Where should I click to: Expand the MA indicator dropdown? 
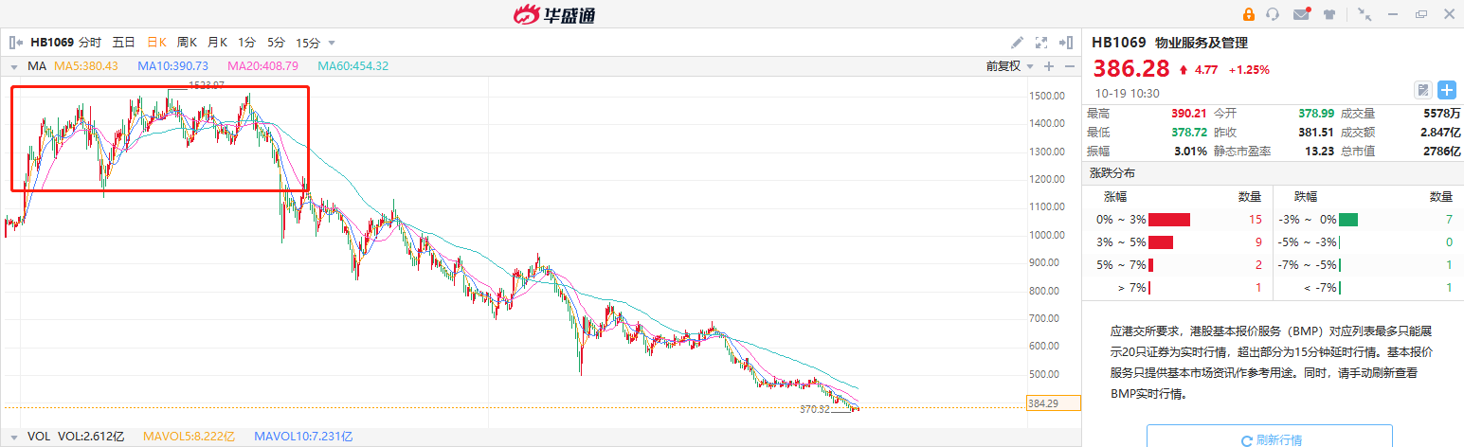click(14, 66)
